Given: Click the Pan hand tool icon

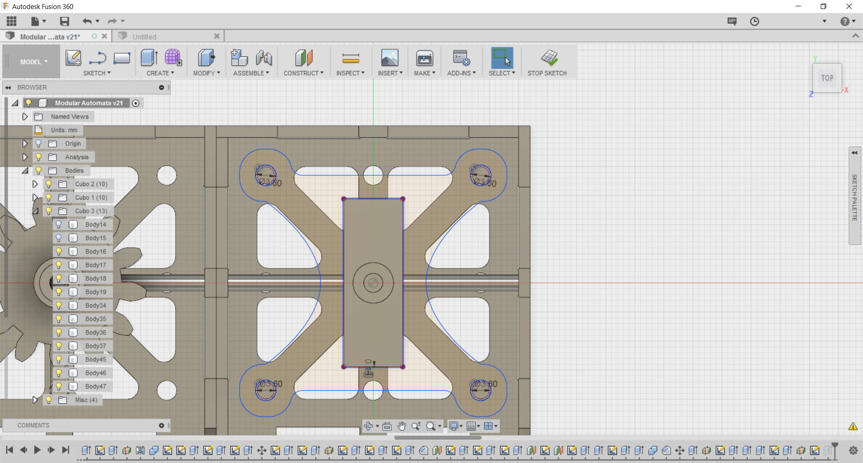Looking at the screenshot, I should 401,426.
